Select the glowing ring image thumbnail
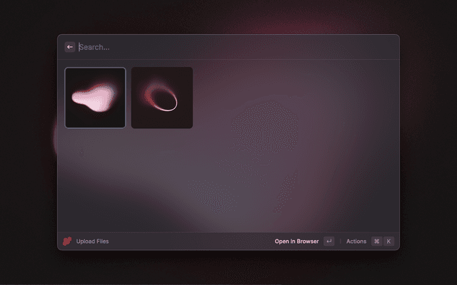The height and width of the screenshot is (285, 457). (x=162, y=98)
